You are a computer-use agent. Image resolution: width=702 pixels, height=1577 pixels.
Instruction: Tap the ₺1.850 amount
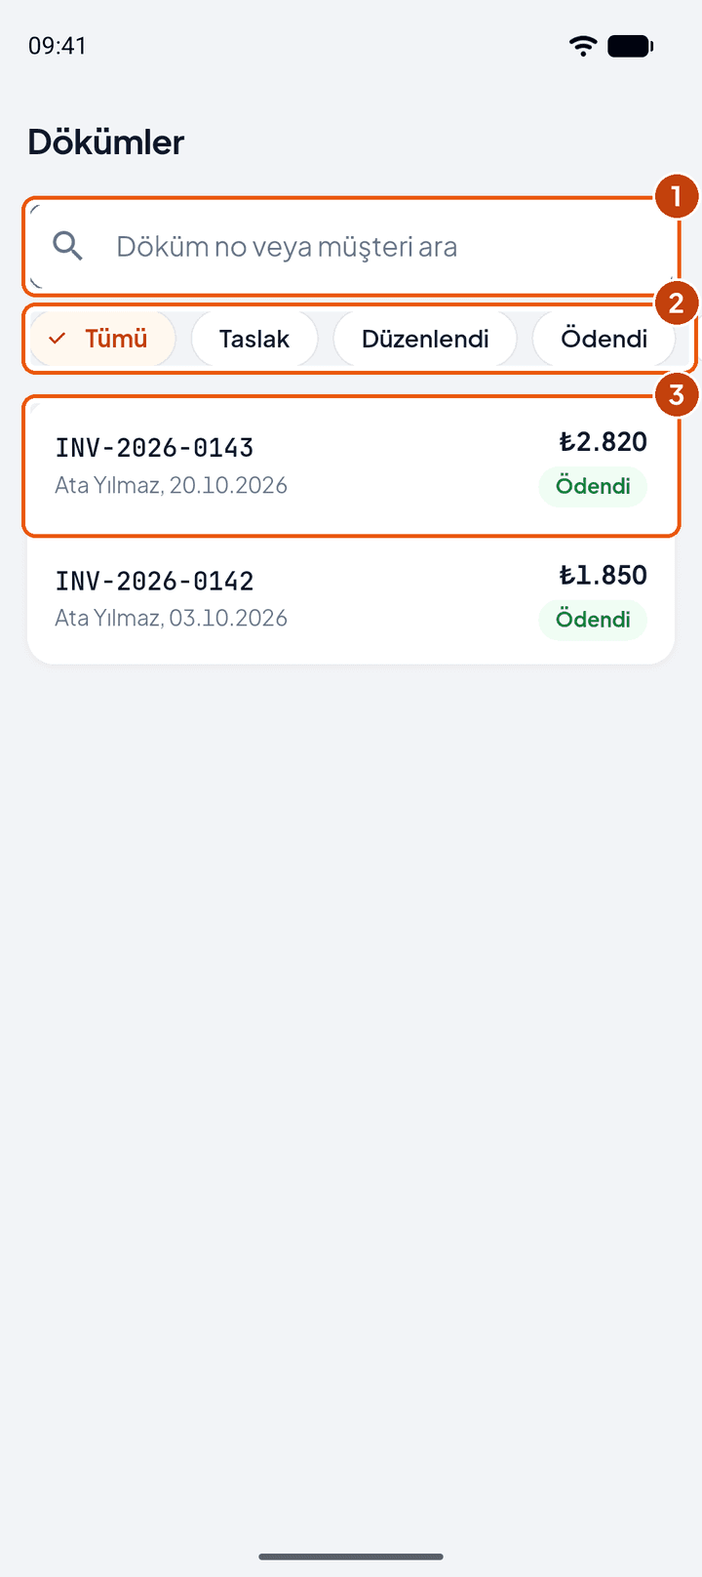coord(603,575)
